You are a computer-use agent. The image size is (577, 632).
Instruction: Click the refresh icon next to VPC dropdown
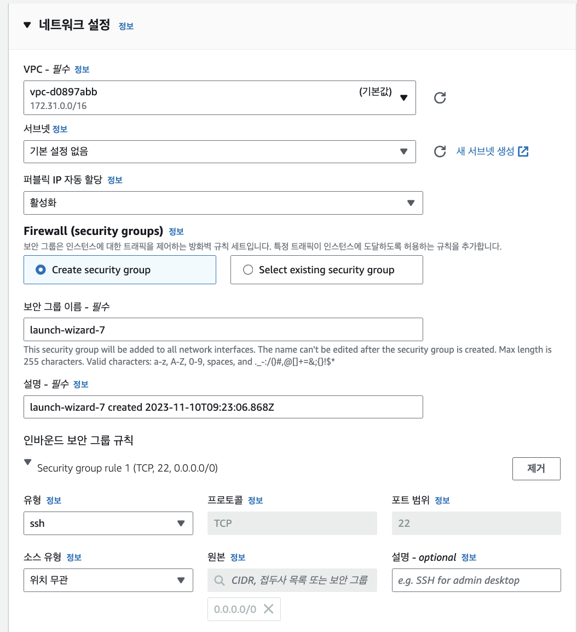pos(440,98)
